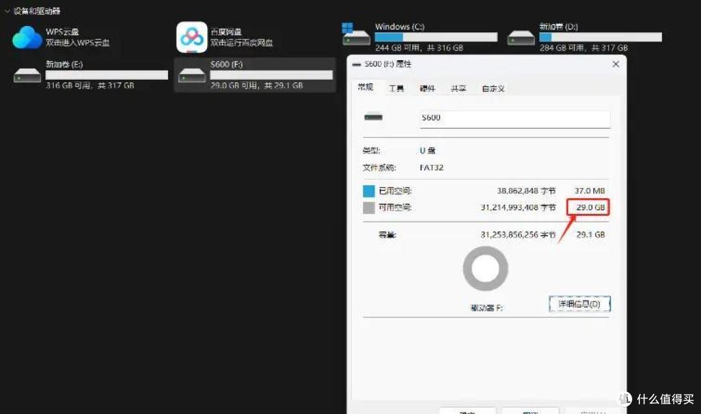Collapse the 设备和驱动器 section
The width and height of the screenshot is (701, 414).
[7, 11]
